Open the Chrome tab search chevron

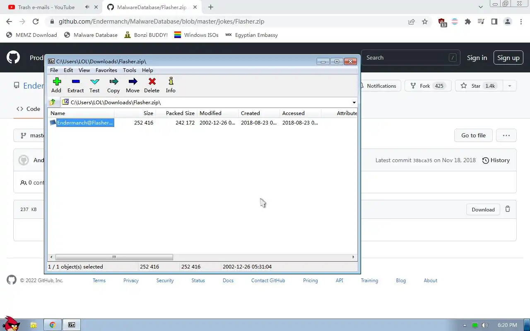(481, 7)
